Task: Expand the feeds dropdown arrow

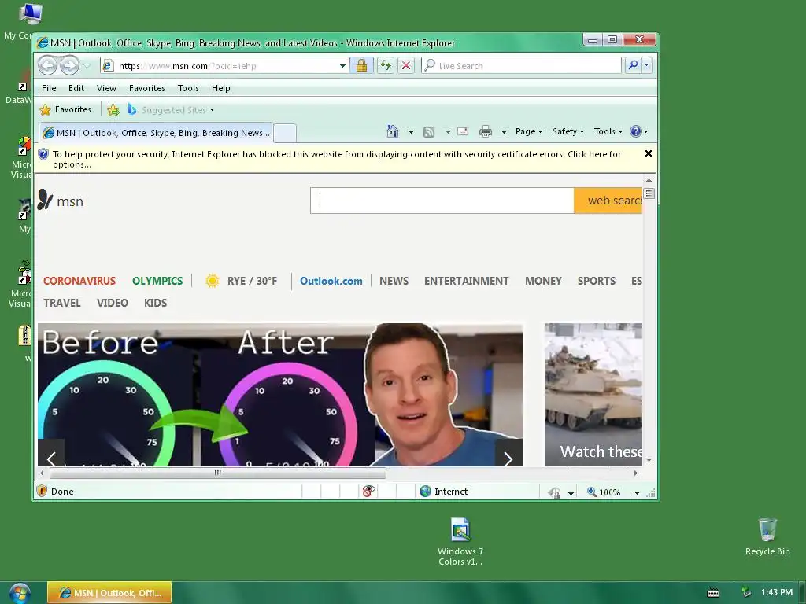Action: tap(448, 132)
